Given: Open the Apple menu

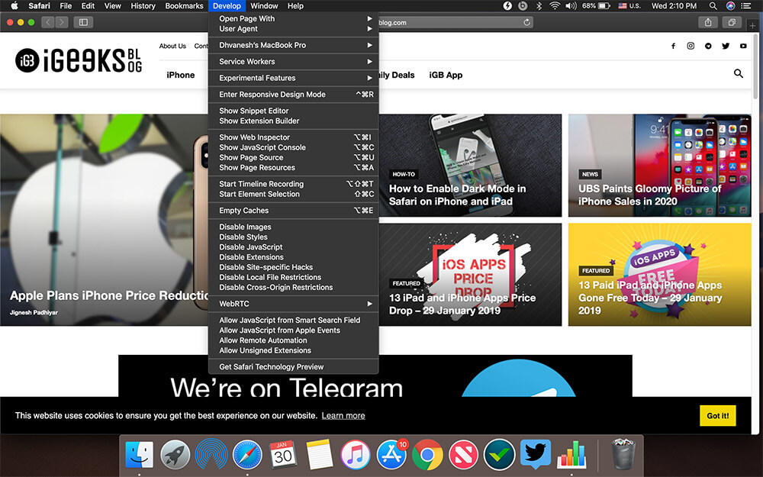Looking at the screenshot, I should pyautogui.click(x=14, y=6).
